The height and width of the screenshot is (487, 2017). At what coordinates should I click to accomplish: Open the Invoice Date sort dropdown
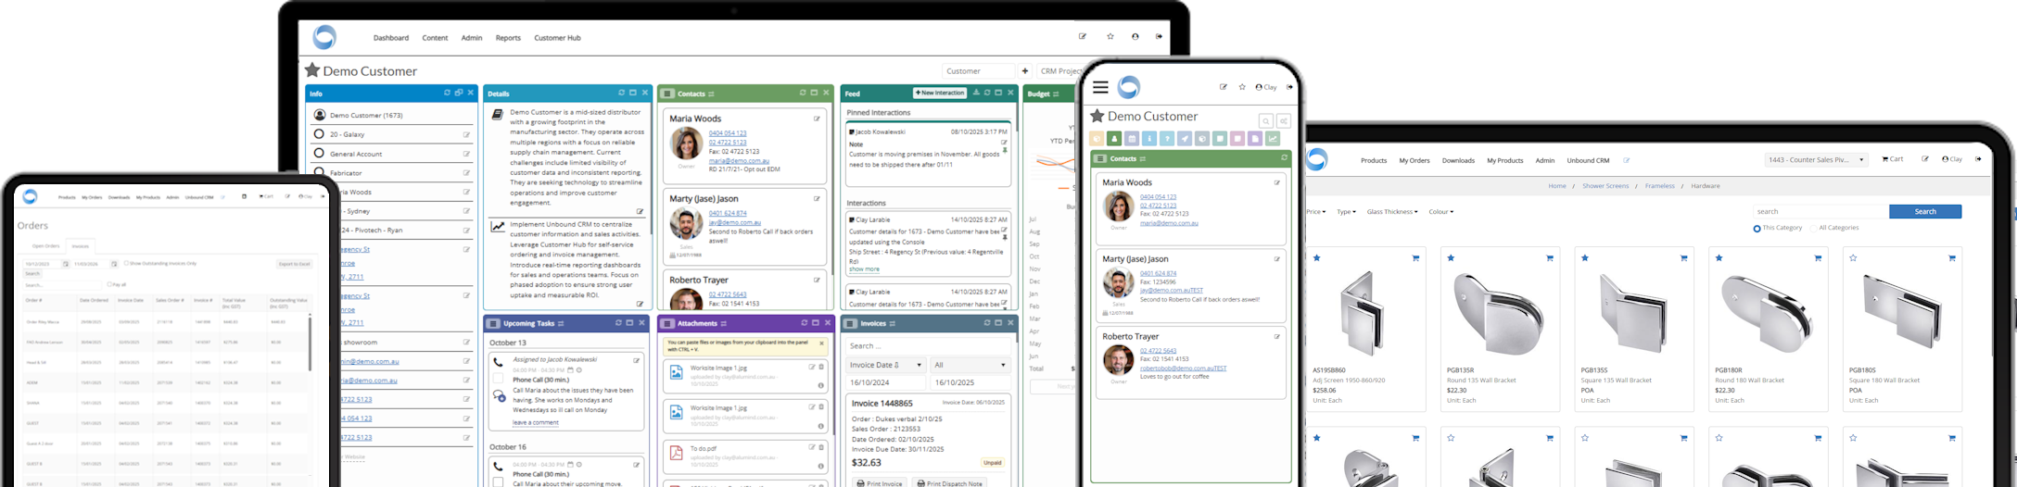coord(884,365)
